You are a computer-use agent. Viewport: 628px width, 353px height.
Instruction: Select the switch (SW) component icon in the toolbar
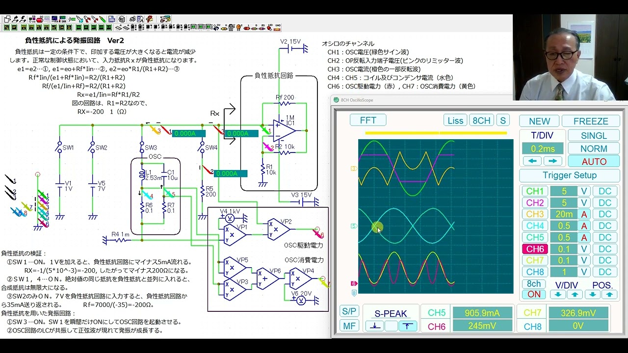216,27
